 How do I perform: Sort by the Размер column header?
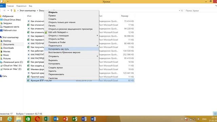(x=125, y=16)
